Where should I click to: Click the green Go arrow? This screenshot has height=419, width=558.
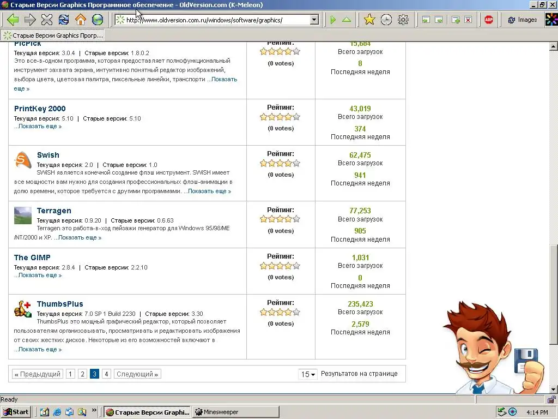[333, 20]
